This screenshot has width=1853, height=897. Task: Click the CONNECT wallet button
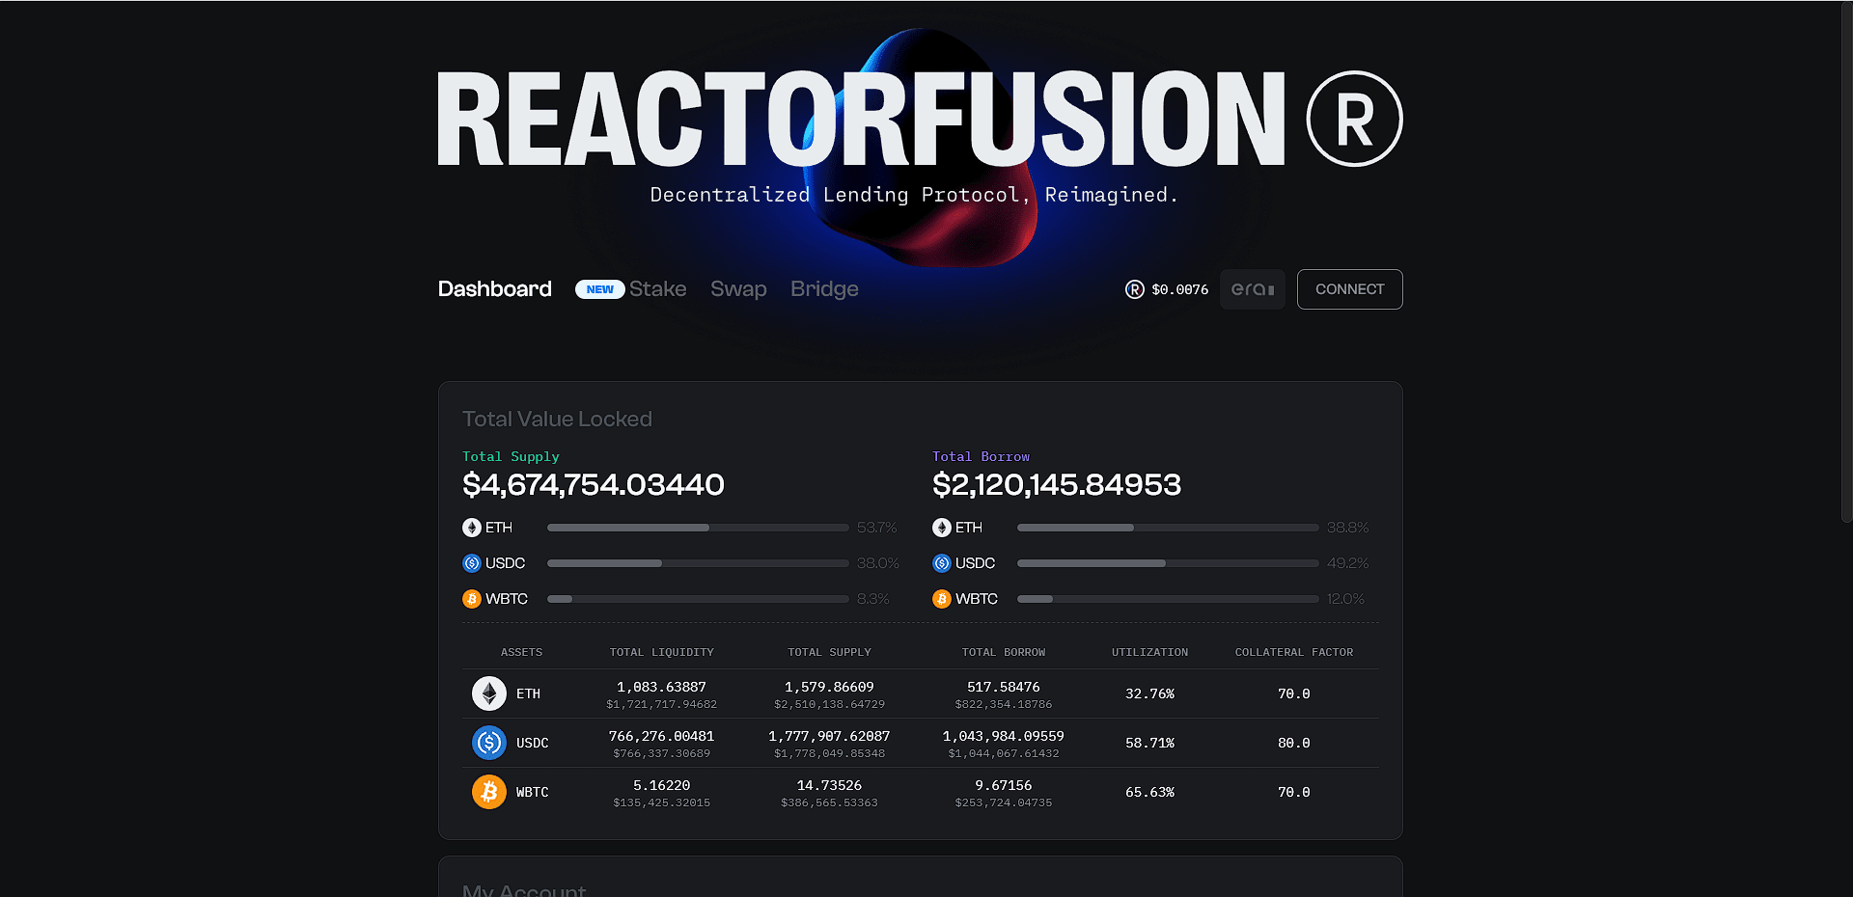coord(1349,289)
